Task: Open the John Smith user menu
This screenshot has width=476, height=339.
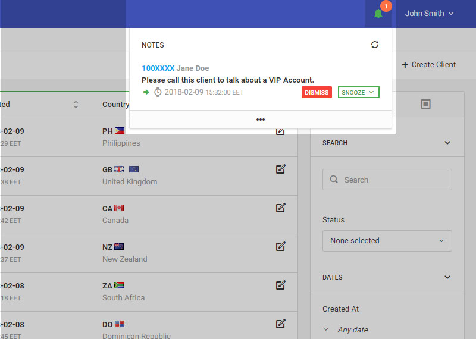Action: click(x=429, y=14)
